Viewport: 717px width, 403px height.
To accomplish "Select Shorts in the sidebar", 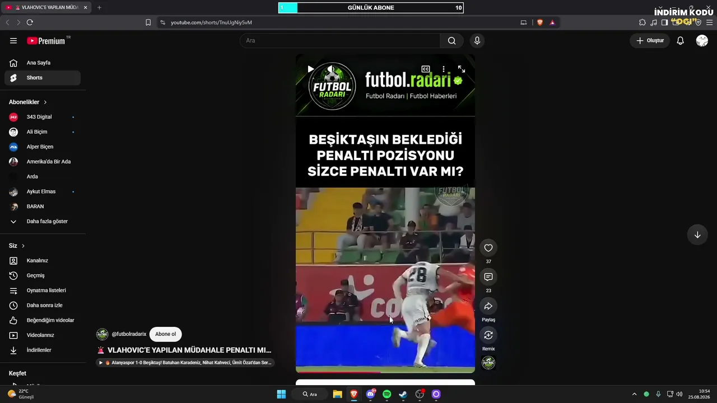I will tap(43, 78).
